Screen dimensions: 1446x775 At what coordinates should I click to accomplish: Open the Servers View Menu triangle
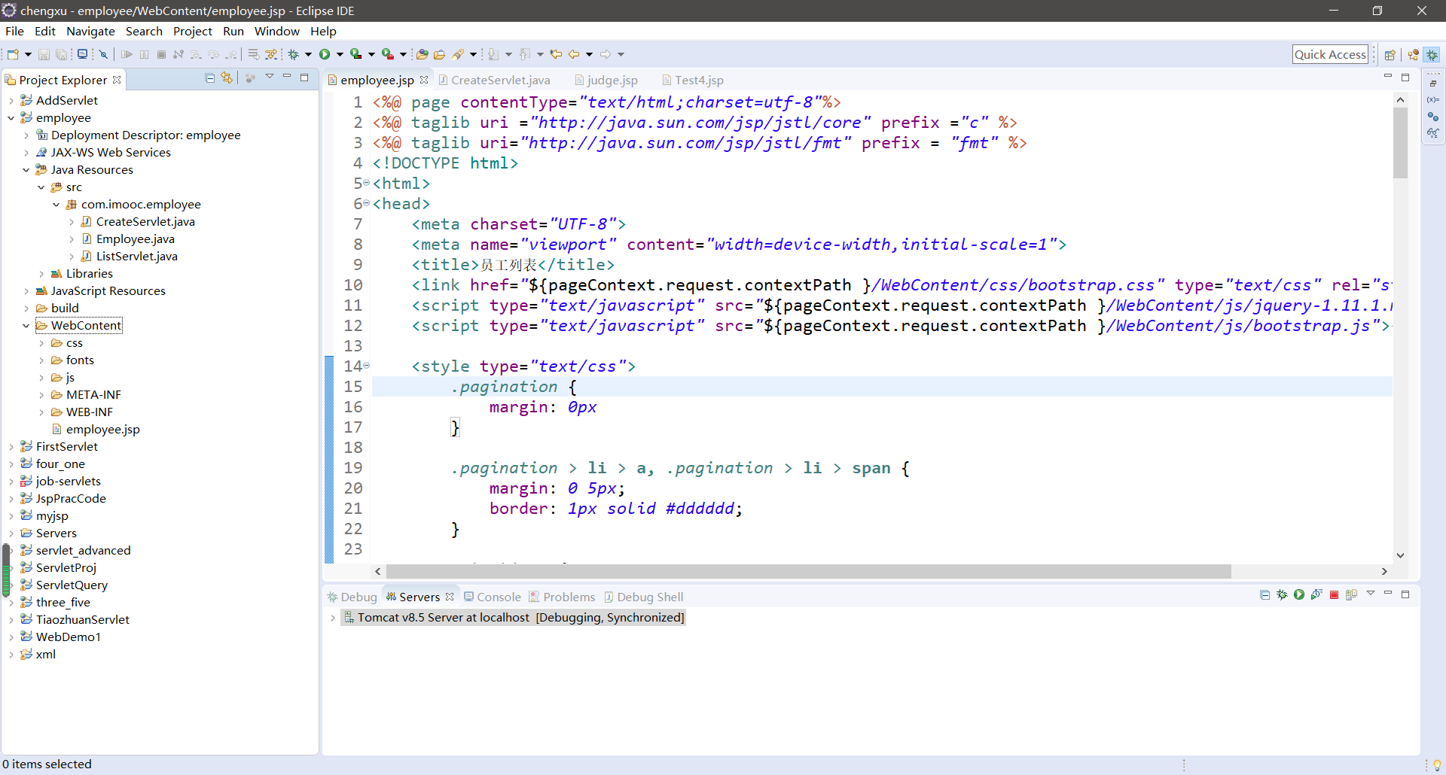1371,594
